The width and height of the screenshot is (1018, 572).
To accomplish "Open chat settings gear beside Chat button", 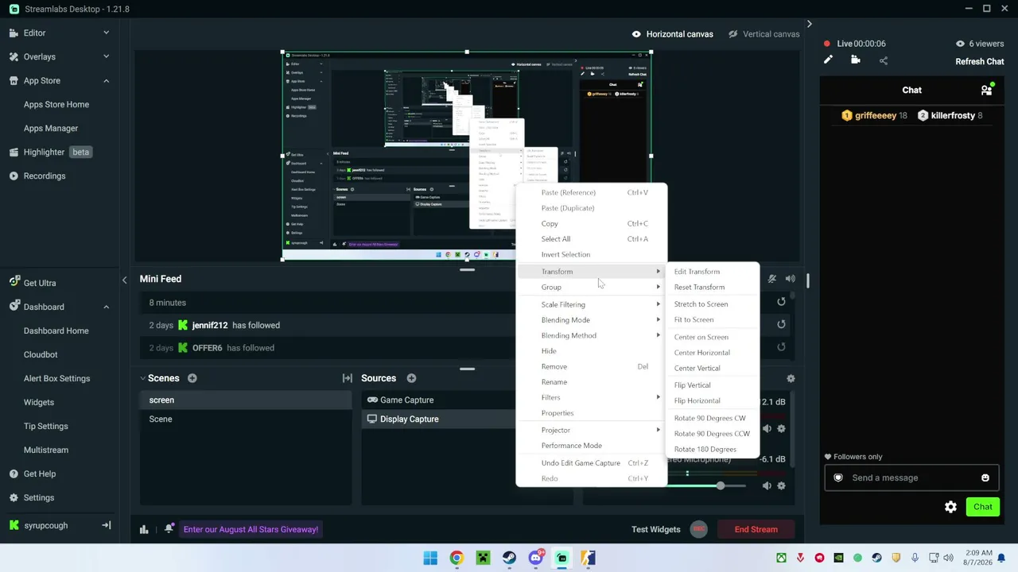I will [950, 507].
